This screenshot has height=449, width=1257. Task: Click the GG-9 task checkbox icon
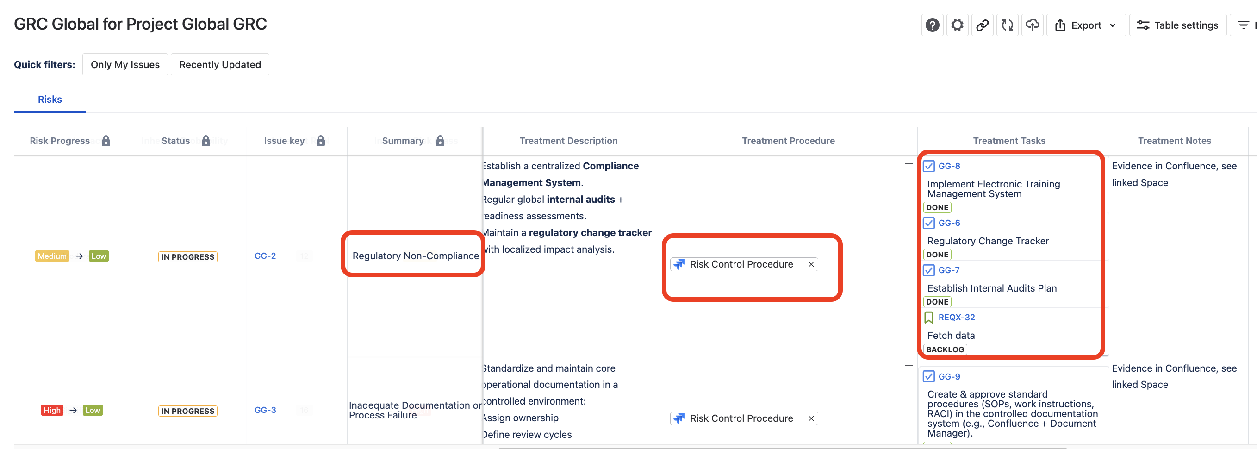tap(928, 377)
